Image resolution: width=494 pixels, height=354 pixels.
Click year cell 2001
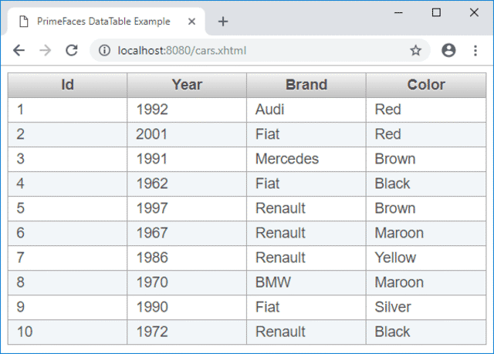[187, 134]
